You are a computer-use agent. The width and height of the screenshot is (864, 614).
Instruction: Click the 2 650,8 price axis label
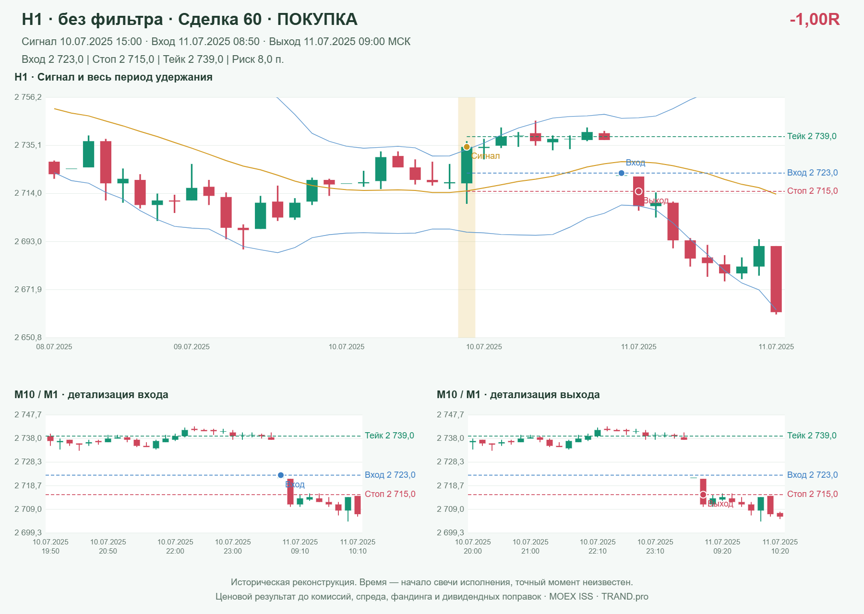click(28, 338)
